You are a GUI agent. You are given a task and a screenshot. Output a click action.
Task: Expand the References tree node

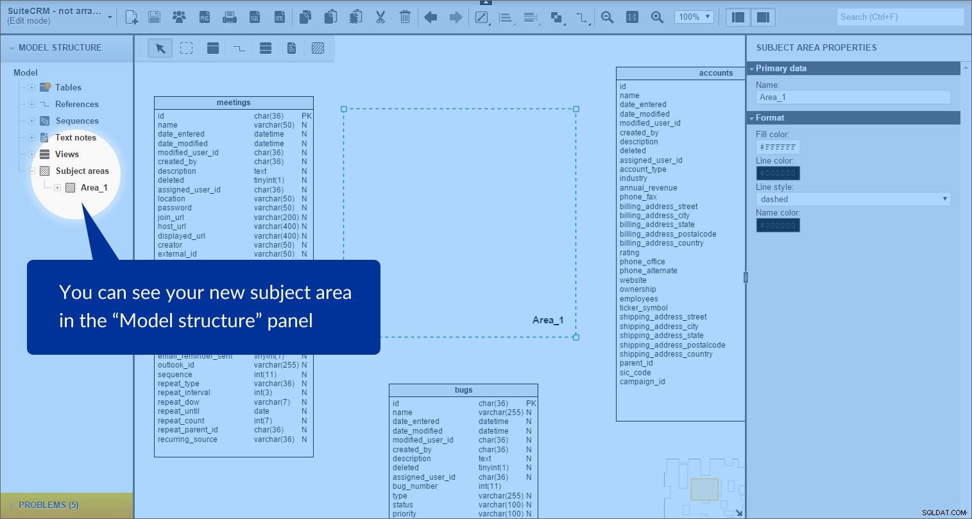click(x=31, y=104)
